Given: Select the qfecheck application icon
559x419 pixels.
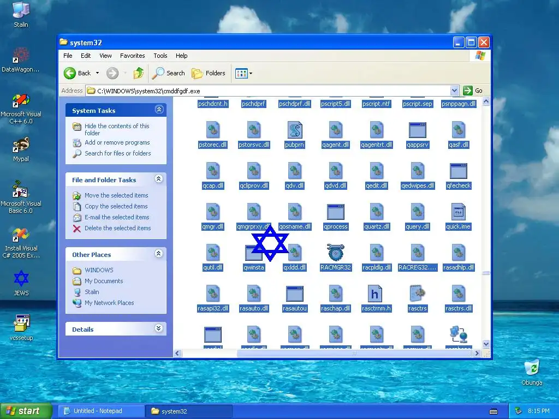Looking at the screenshot, I should pos(459,171).
